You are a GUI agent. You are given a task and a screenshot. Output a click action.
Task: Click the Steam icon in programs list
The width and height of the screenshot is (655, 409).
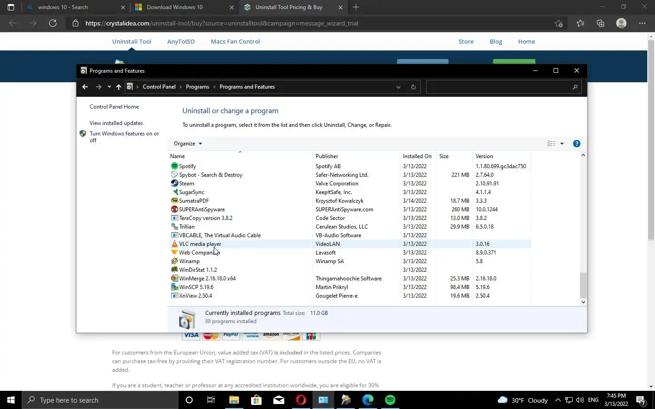(174, 184)
